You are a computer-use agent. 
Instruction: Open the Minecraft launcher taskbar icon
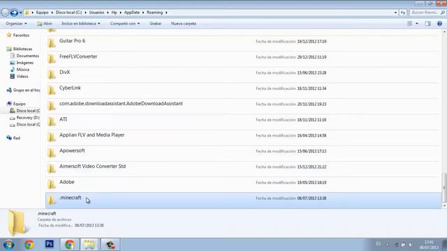[x=110, y=245]
